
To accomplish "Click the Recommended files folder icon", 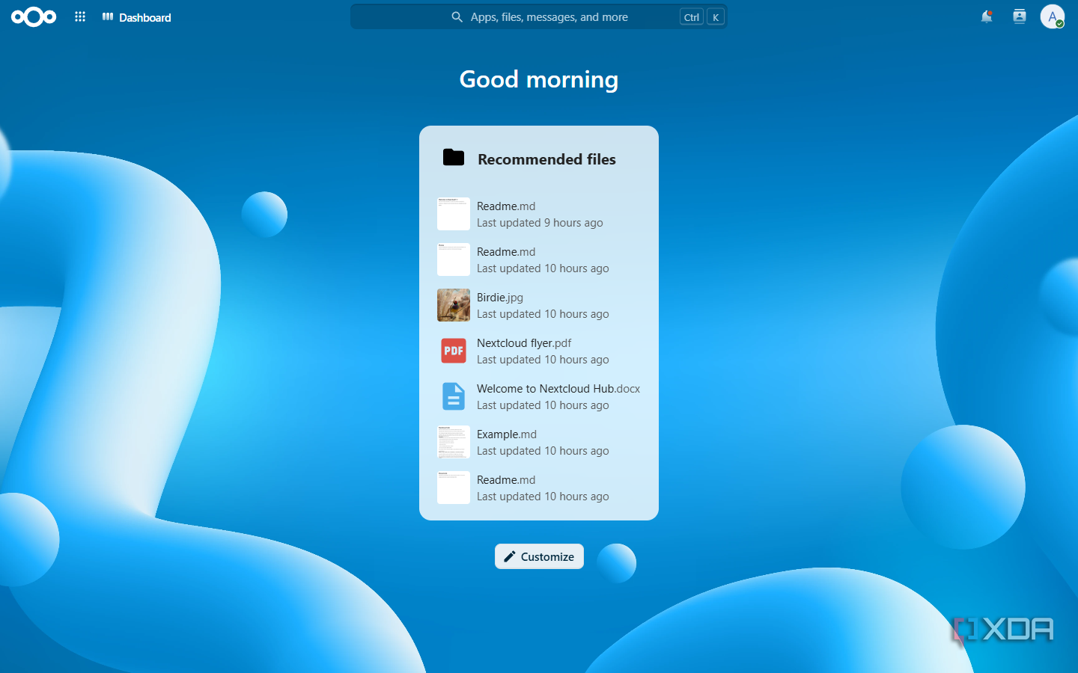I will (x=454, y=157).
